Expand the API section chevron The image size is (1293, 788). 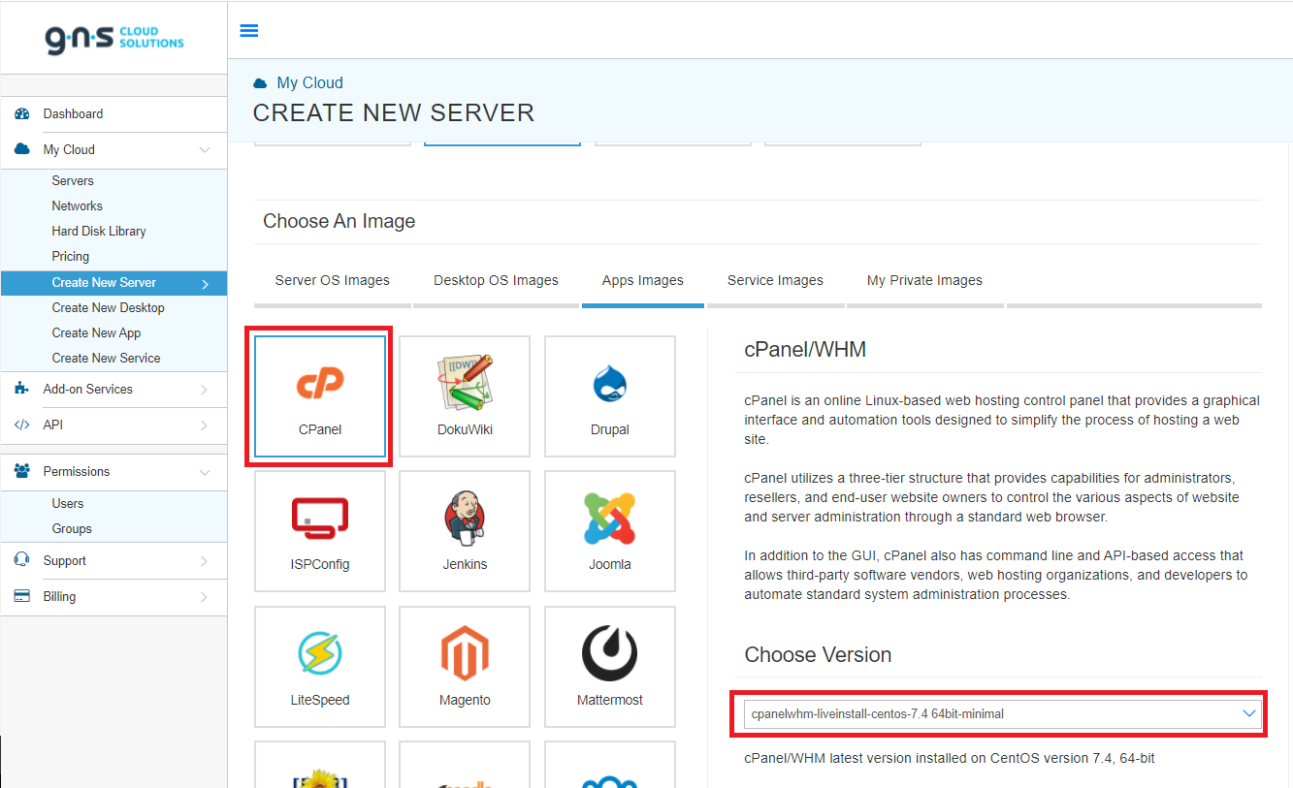(x=205, y=425)
